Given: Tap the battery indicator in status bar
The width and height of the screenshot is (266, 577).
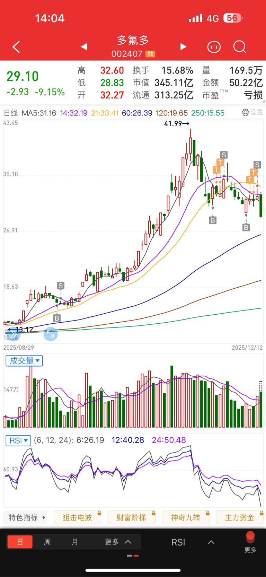Looking at the screenshot, I should [x=233, y=18].
